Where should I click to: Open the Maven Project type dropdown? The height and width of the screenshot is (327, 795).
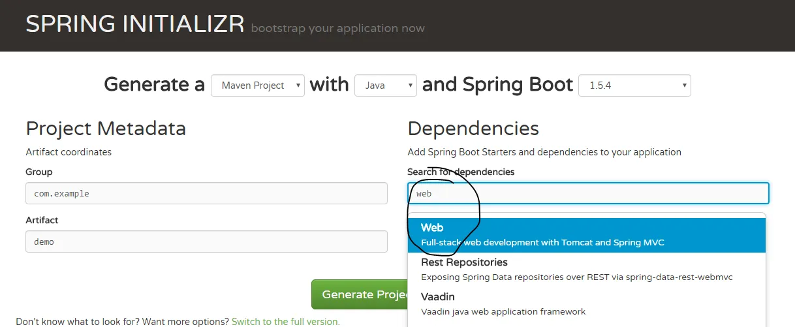click(258, 86)
